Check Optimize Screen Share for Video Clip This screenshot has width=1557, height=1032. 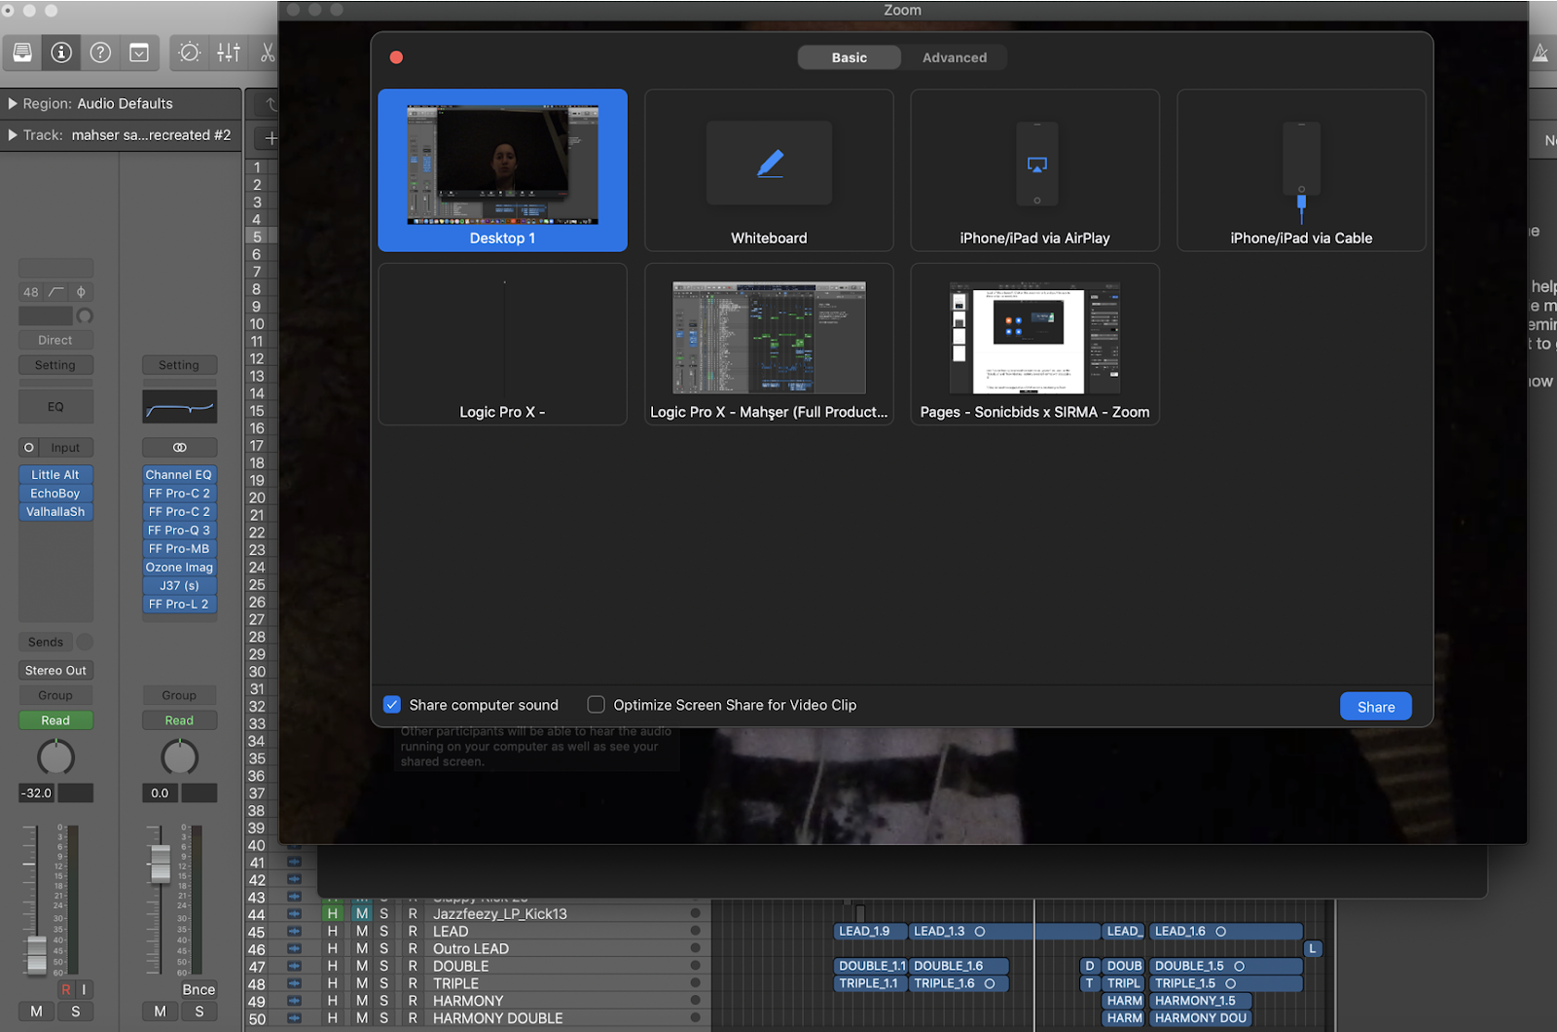[x=597, y=705]
